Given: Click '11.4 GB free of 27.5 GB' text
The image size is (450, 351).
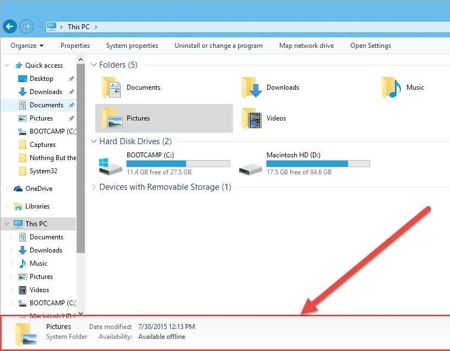Looking at the screenshot, I should pyautogui.click(x=159, y=172).
